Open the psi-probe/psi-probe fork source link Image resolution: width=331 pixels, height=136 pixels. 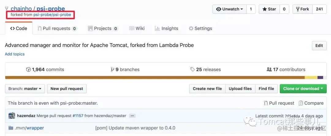click(x=52, y=15)
